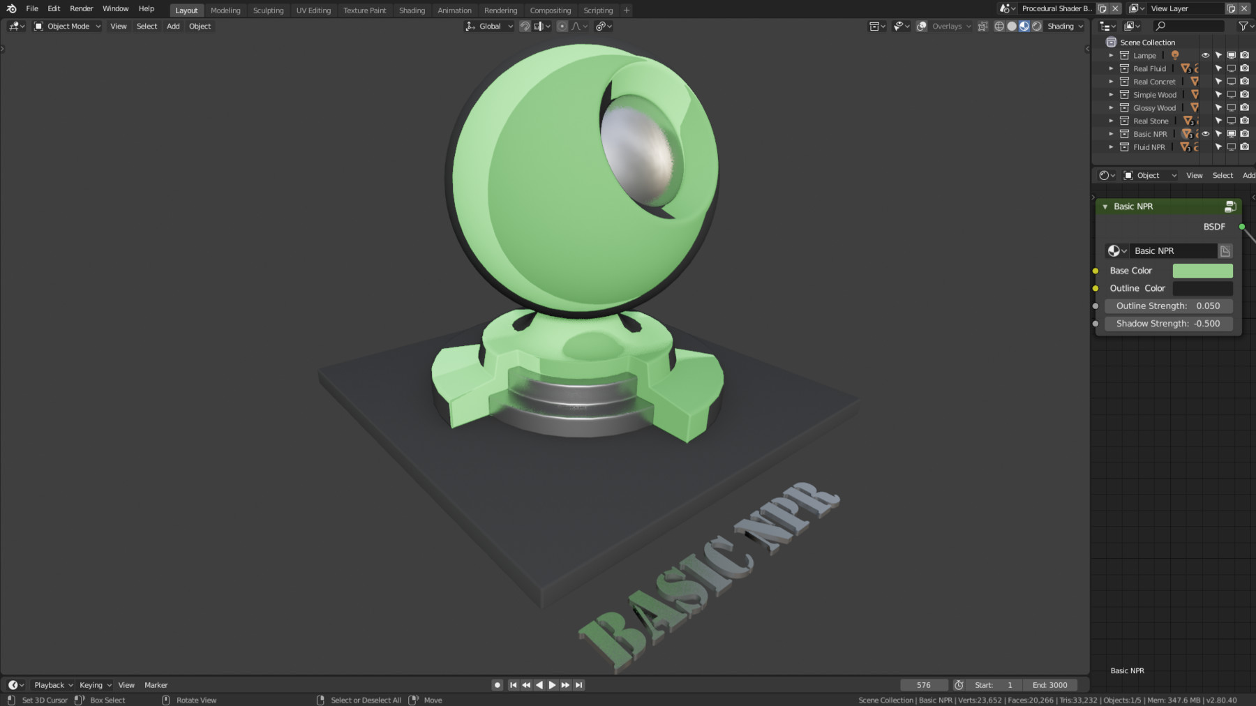This screenshot has height=706, width=1256.
Task: Enable X-Ray toggle in the header
Action: tap(984, 26)
